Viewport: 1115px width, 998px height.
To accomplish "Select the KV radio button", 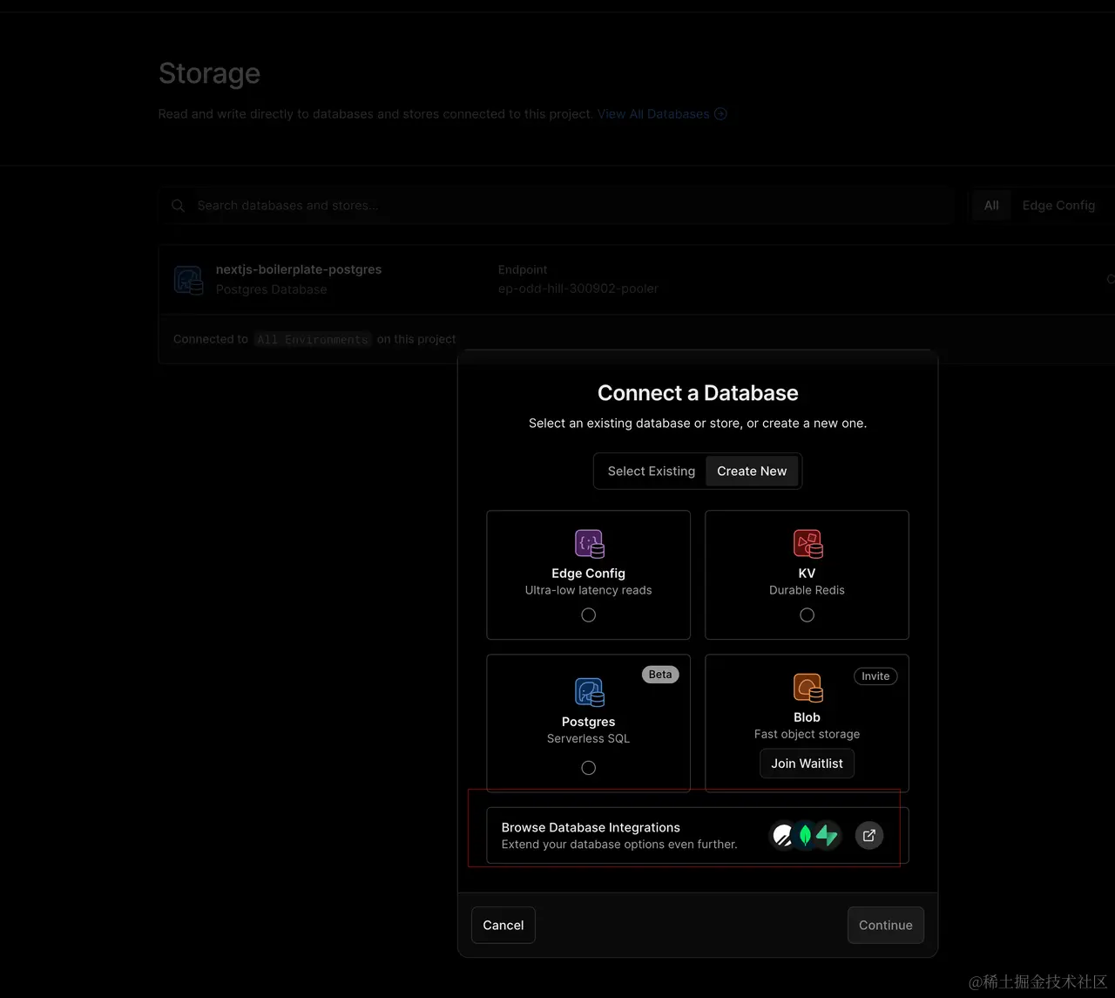I will click(808, 615).
